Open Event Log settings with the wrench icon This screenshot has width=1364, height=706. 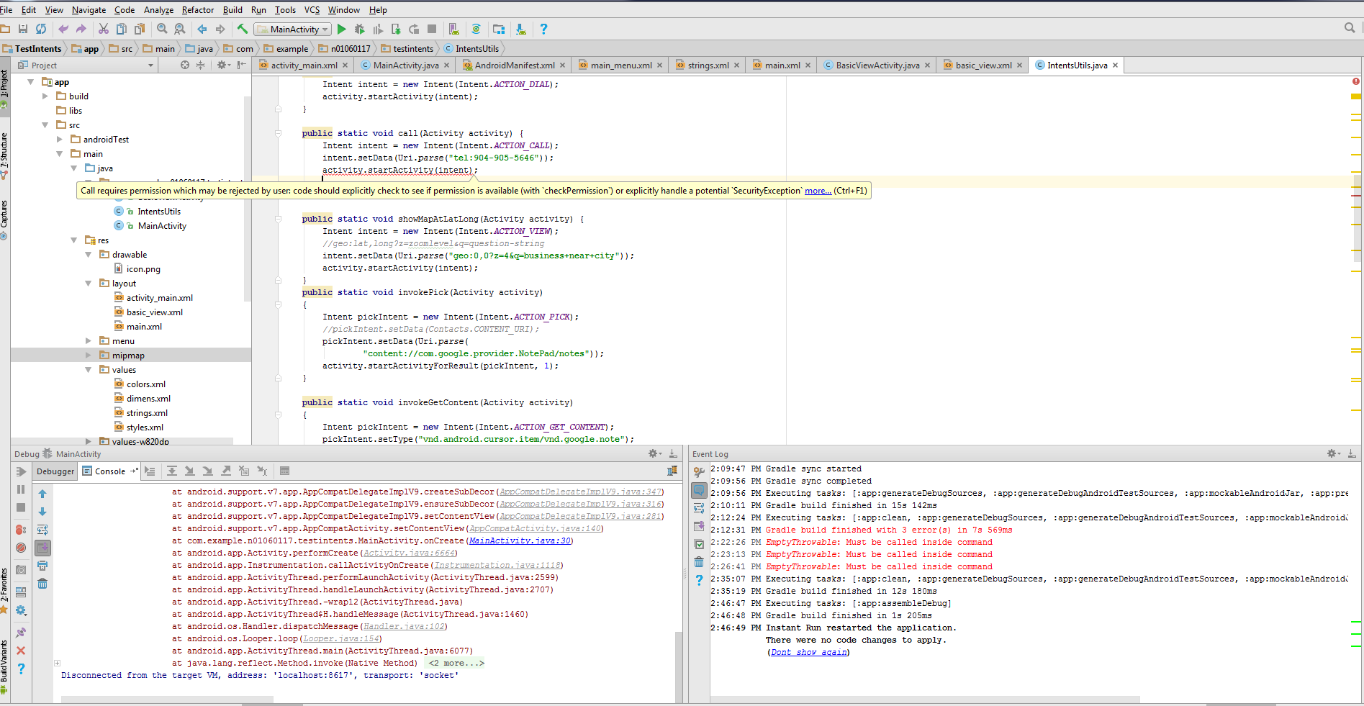pos(698,471)
